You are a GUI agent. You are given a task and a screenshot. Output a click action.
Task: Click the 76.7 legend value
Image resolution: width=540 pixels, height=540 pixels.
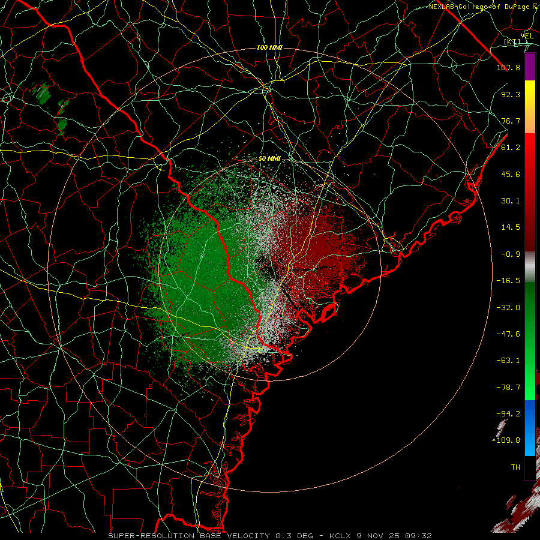[x=511, y=121]
